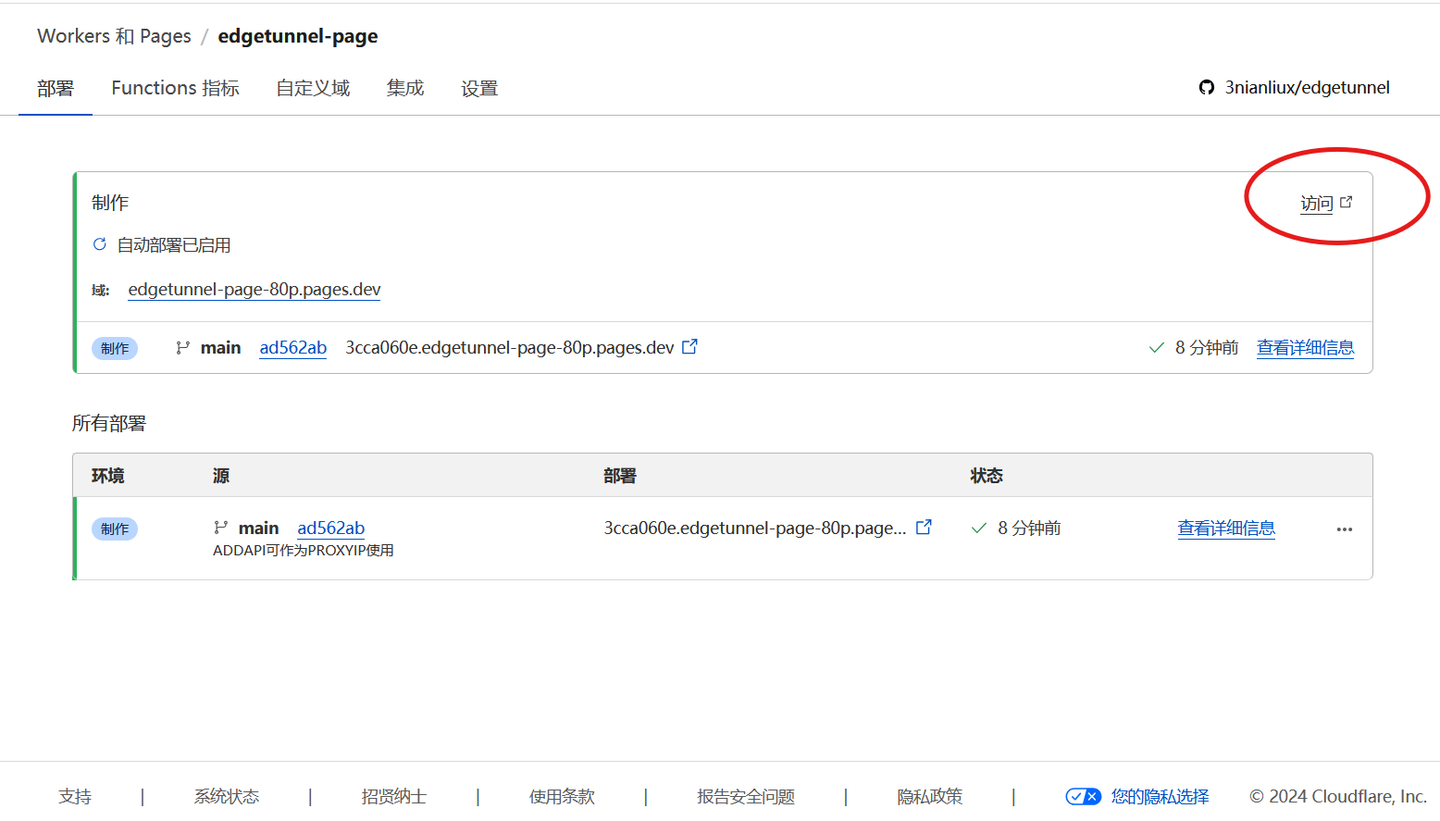The width and height of the screenshot is (1440, 821).
Task: Open external link icon in production summary row
Action: coord(689,346)
